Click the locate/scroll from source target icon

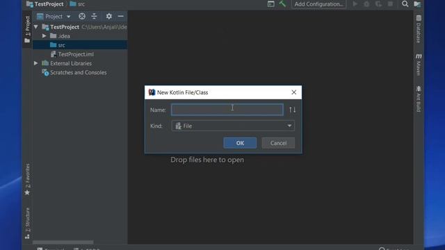[x=82, y=17]
